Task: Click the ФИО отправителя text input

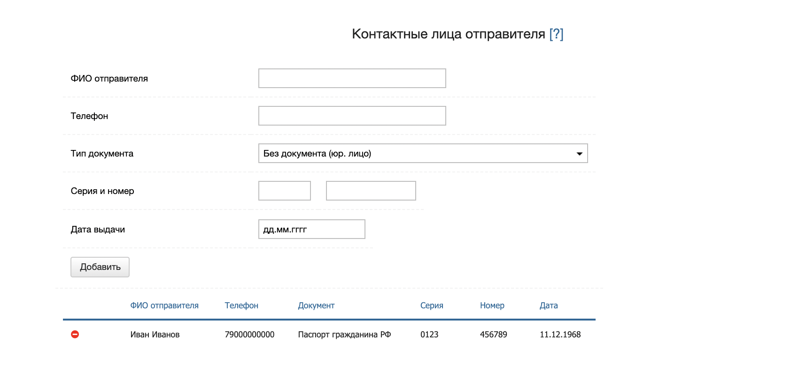Action: [352, 78]
